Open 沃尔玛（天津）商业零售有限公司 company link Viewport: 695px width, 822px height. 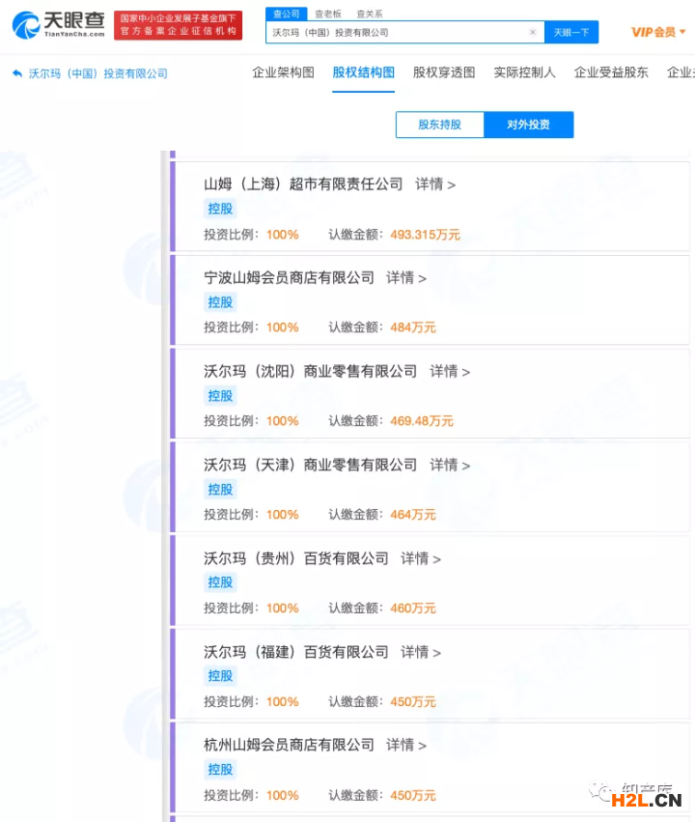pyautogui.click(x=310, y=465)
